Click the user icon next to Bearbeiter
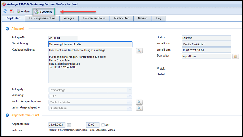 tap(235, 56)
